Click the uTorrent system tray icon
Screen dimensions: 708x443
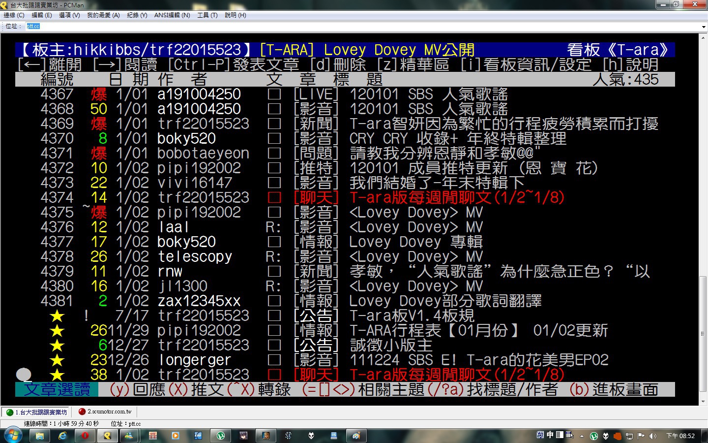click(594, 436)
